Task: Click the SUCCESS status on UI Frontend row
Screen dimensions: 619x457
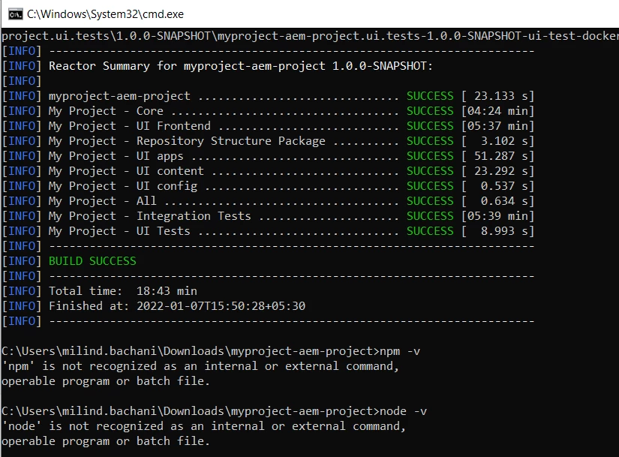Action: click(x=430, y=126)
